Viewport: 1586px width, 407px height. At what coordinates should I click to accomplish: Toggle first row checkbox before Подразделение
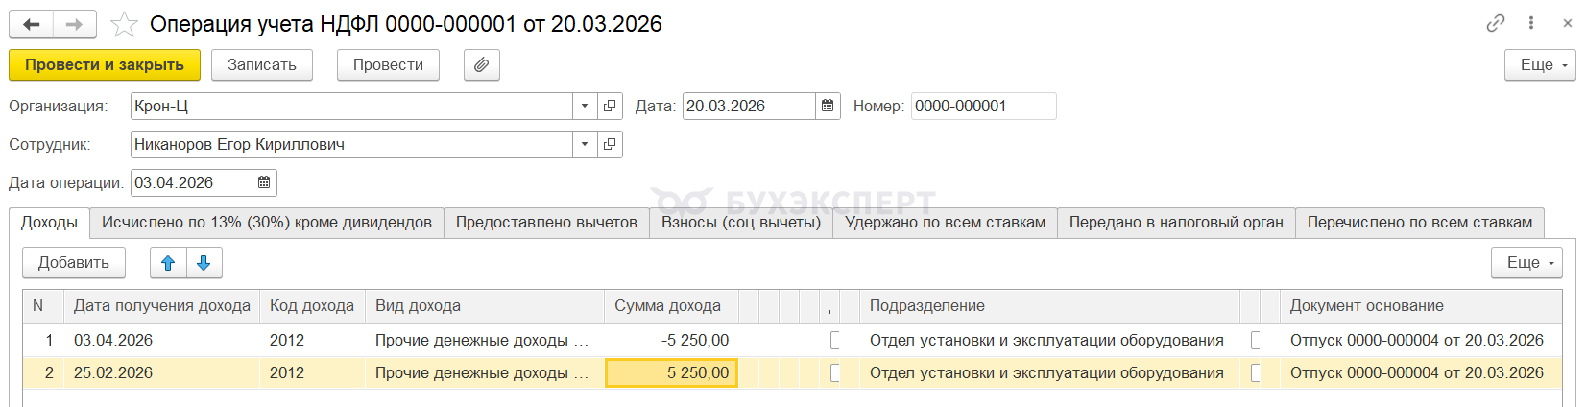(x=835, y=340)
